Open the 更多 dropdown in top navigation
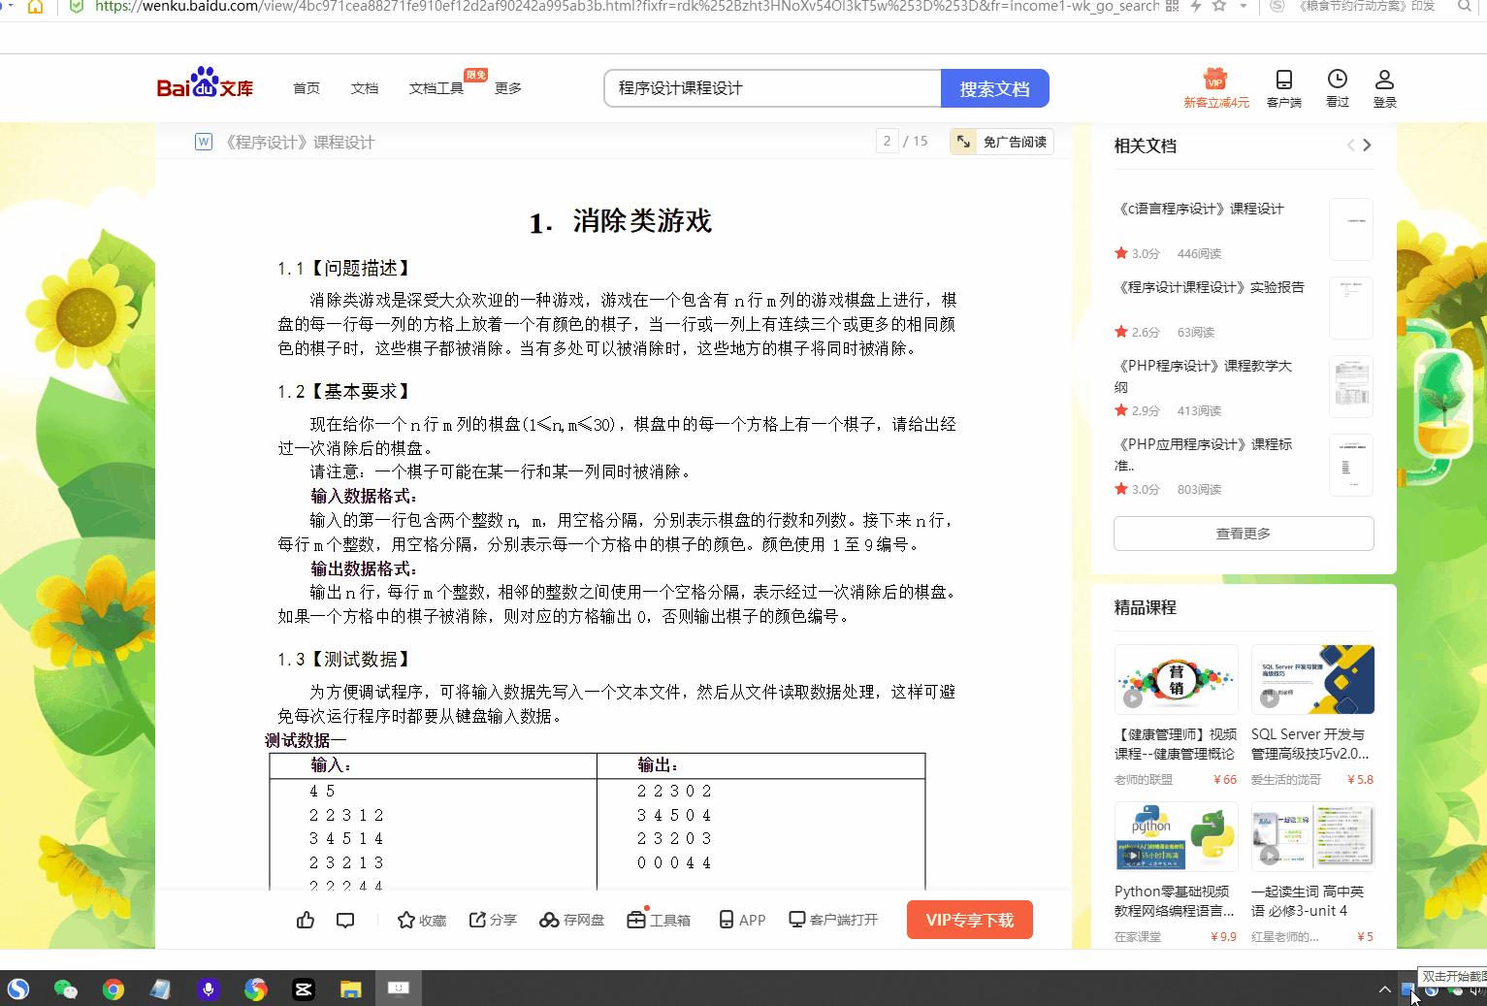1487x1006 pixels. (x=508, y=87)
